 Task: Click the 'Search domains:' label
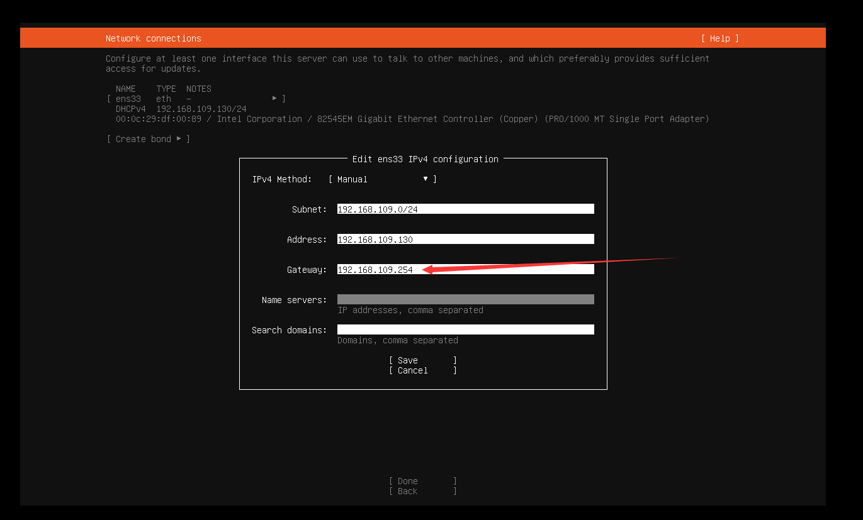click(x=290, y=330)
